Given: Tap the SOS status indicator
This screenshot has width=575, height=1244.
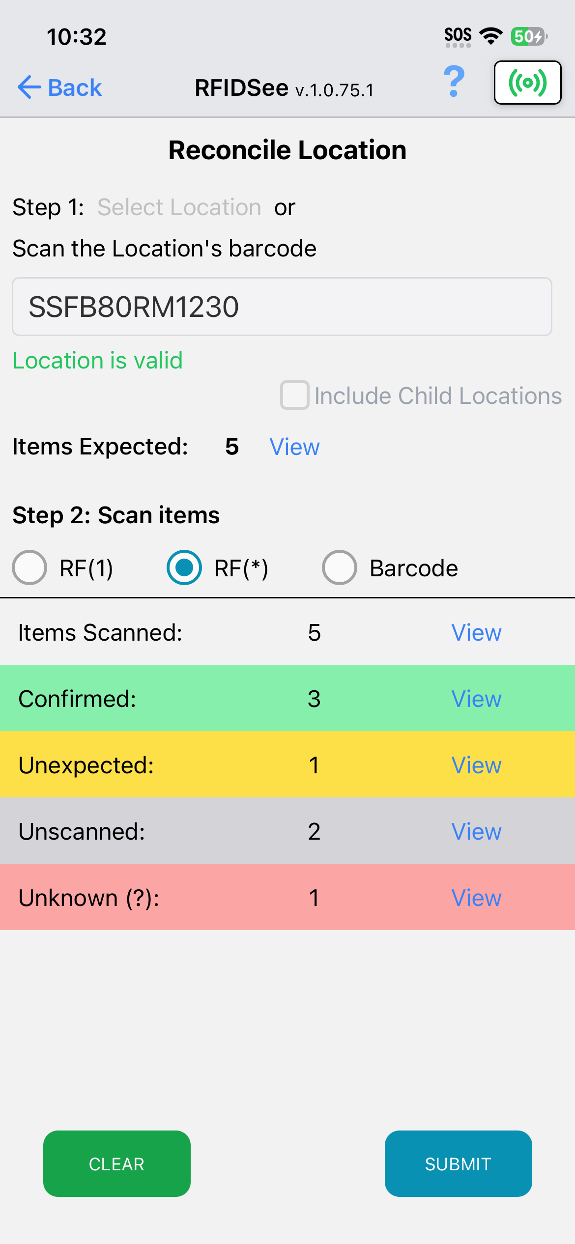Looking at the screenshot, I should pos(458,36).
